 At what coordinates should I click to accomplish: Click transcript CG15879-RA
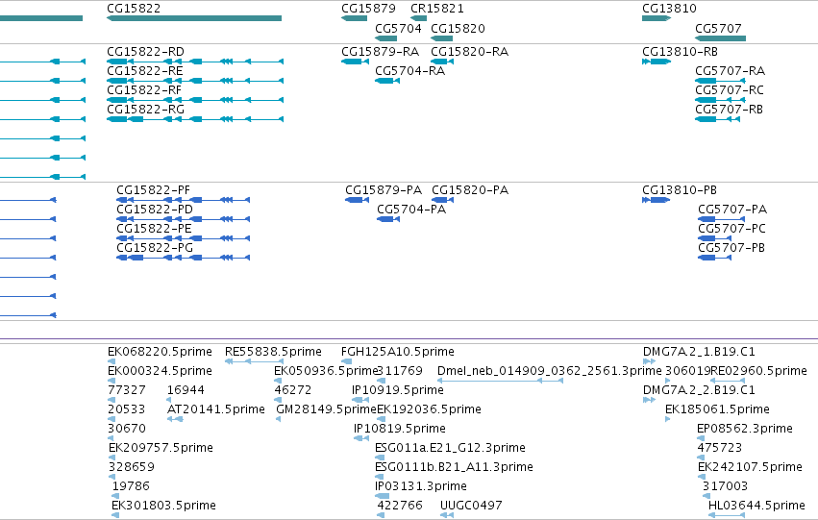pyautogui.click(x=356, y=62)
